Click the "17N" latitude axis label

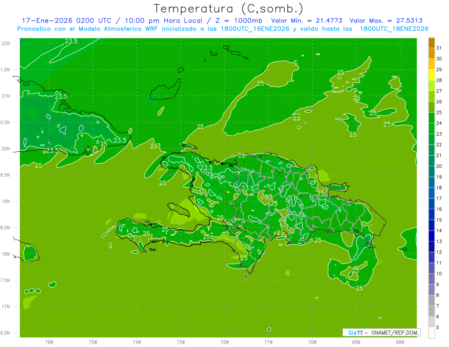[x=6, y=307]
